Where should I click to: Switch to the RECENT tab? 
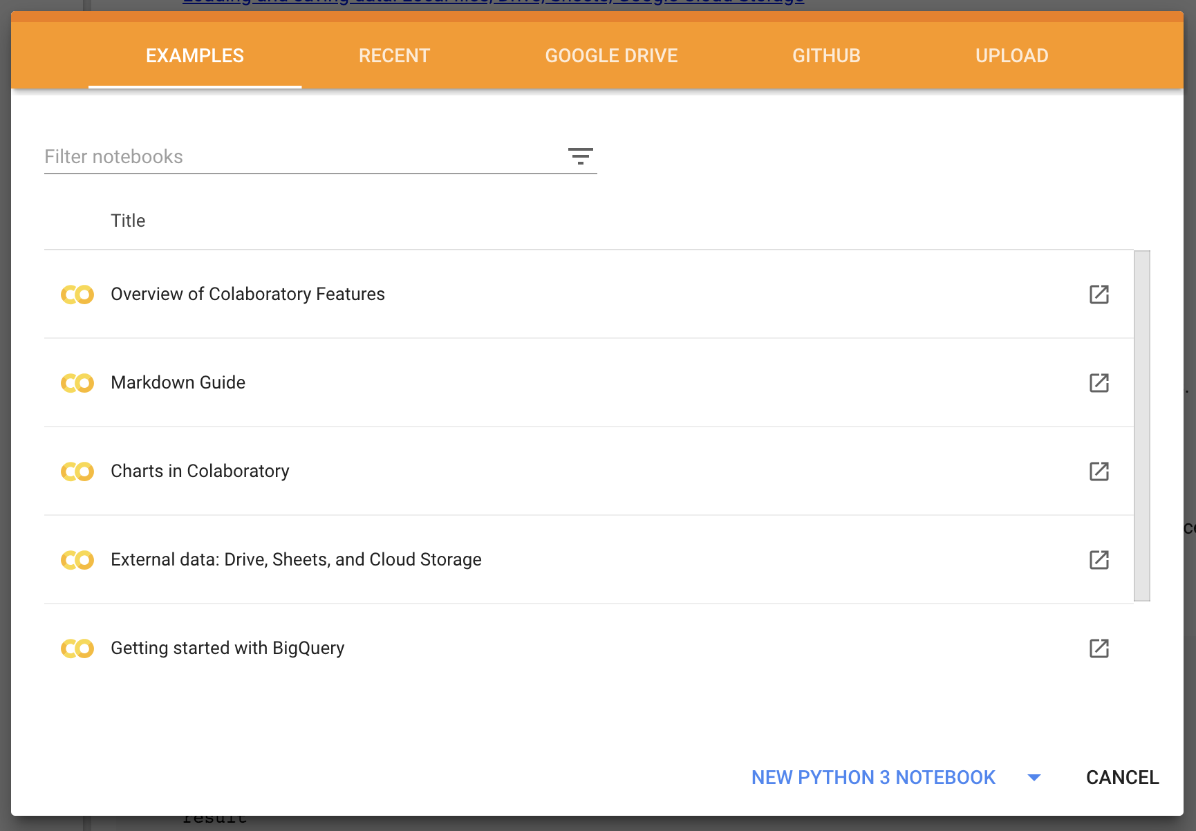[393, 55]
